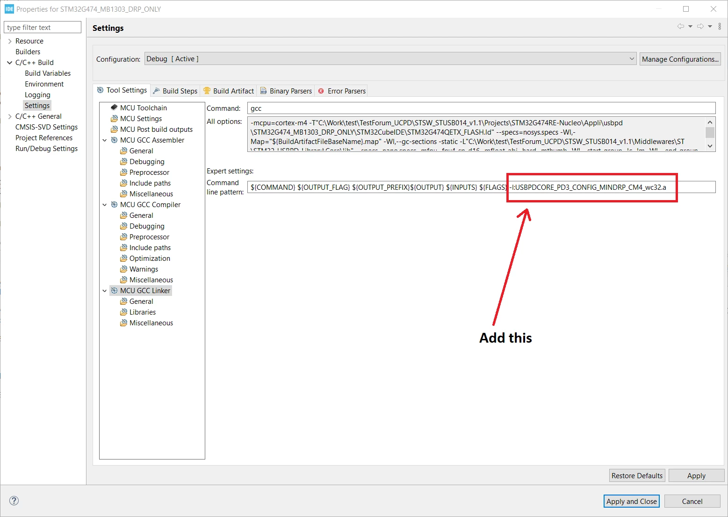The image size is (728, 517).
Task: Click the Compiler Optimization option icon
Action: coord(123,258)
